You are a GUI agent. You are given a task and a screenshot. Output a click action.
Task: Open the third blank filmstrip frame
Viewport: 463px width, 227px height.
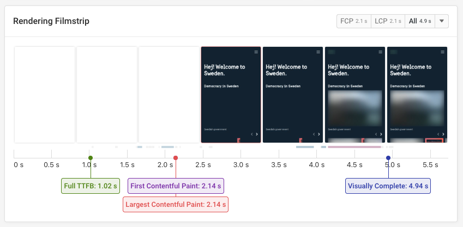pyautogui.click(x=169, y=95)
